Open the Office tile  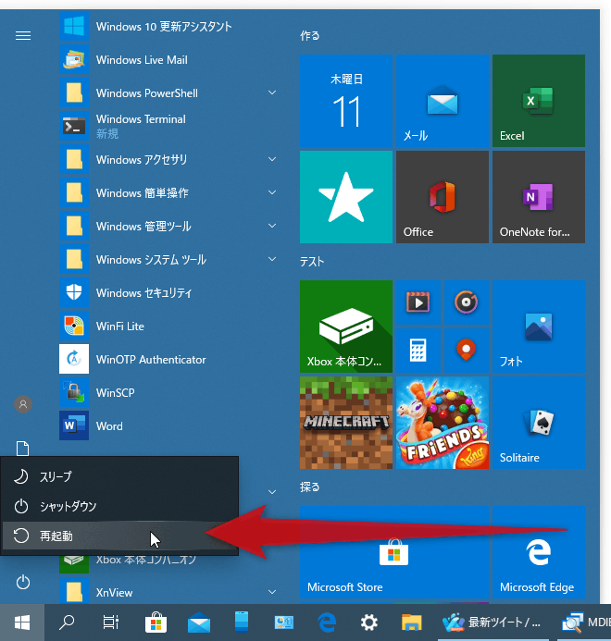tap(442, 197)
